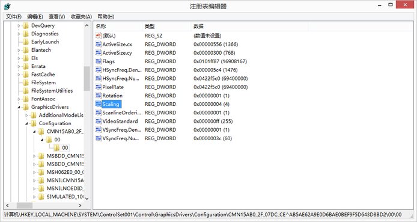Click the data 0x000000ff (255)

coord(213,121)
